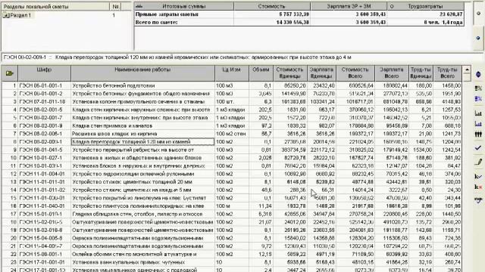Viewport: 485px width, 272px height.
Task: Click the Стоимость Единицы column header
Action: tap(289, 73)
